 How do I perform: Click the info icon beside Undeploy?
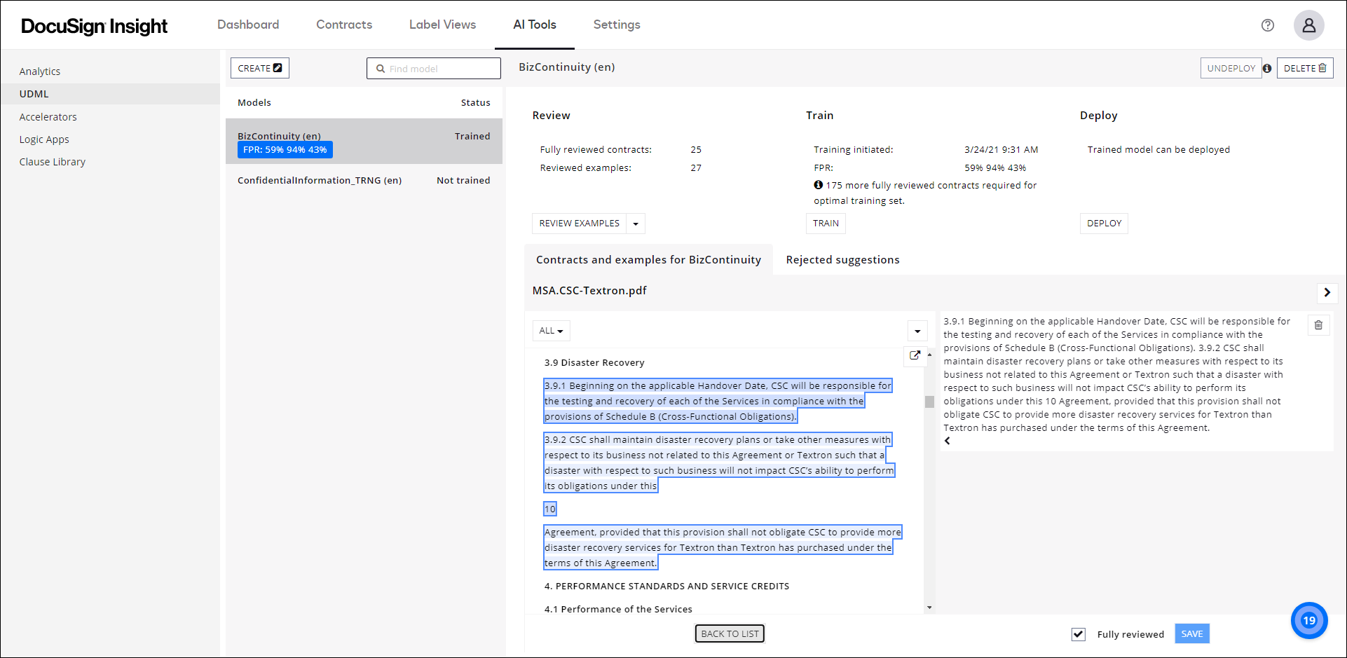[x=1267, y=69]
